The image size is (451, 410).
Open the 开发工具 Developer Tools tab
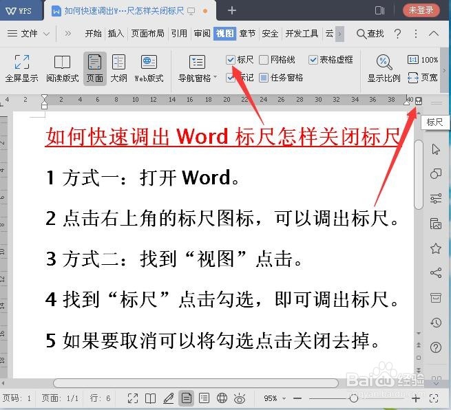pyautogui.click(x=302, y=34)
